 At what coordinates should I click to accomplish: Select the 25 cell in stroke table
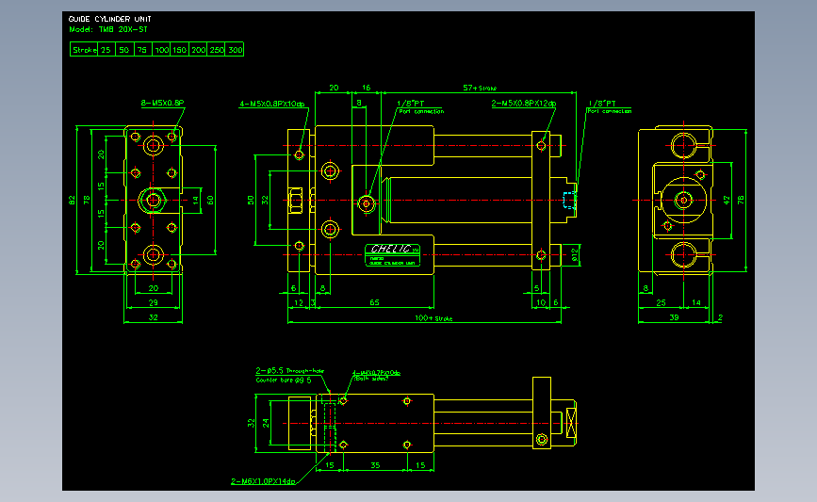pos(106,50)
